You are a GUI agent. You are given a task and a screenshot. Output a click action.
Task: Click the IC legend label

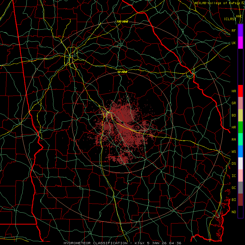pos(234,176)
